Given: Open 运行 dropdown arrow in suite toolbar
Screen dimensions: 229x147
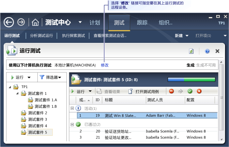Looking at the screenshot, I should [x=90, y=91].
